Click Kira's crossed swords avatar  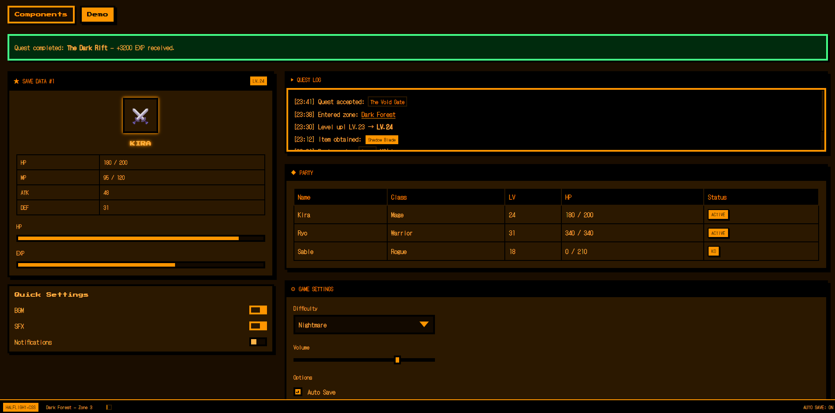[141, 115]
